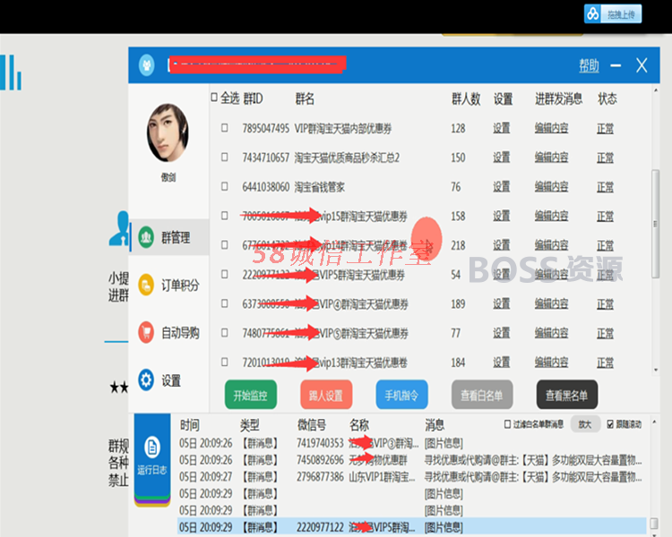This screenshot has height=537, width=672.
Task: Select log row for 微信号 7450892696
Action: click(x=411, y=460)
